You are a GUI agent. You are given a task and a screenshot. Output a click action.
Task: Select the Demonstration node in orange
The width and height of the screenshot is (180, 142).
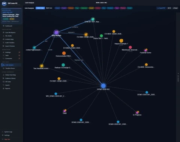[x=64, y=53]
